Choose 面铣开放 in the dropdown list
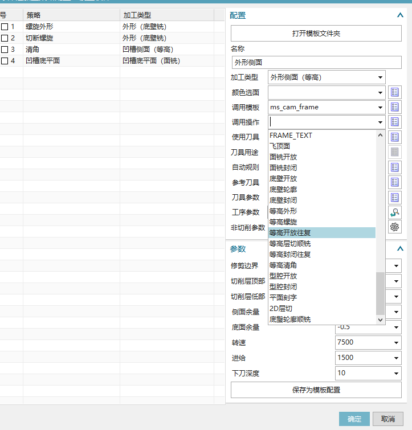 (x=322, y=157)
